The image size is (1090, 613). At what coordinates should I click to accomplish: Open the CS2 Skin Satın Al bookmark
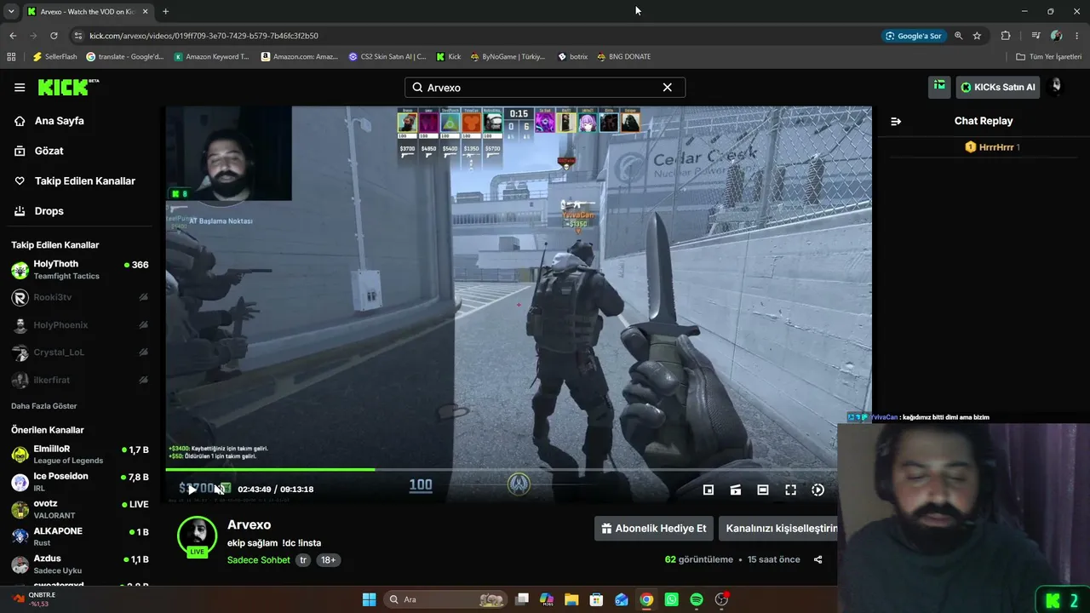point(387,57)
